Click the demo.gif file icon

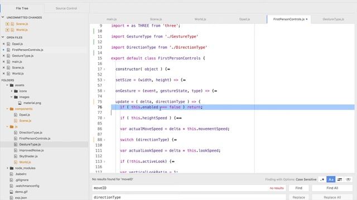point(11,192)
